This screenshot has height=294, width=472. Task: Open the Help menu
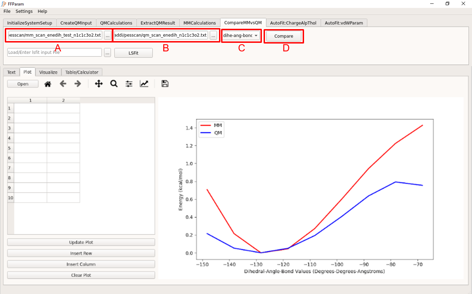(x=43, y=11)
